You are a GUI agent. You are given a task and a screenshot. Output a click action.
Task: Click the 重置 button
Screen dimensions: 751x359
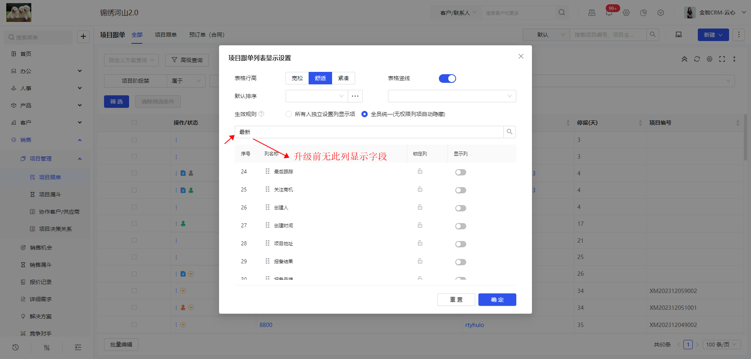point(456,300)
